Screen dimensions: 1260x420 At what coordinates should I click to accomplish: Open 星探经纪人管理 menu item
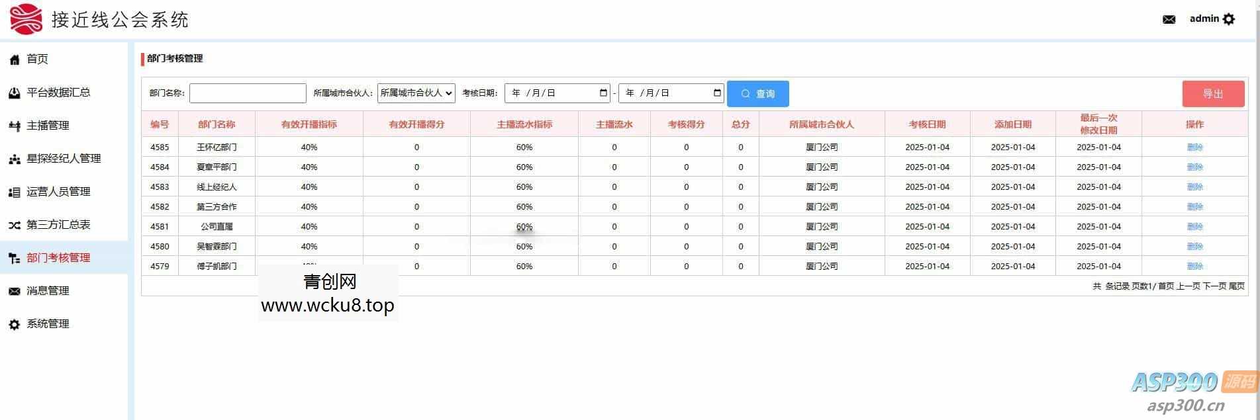tap(64, 158)
